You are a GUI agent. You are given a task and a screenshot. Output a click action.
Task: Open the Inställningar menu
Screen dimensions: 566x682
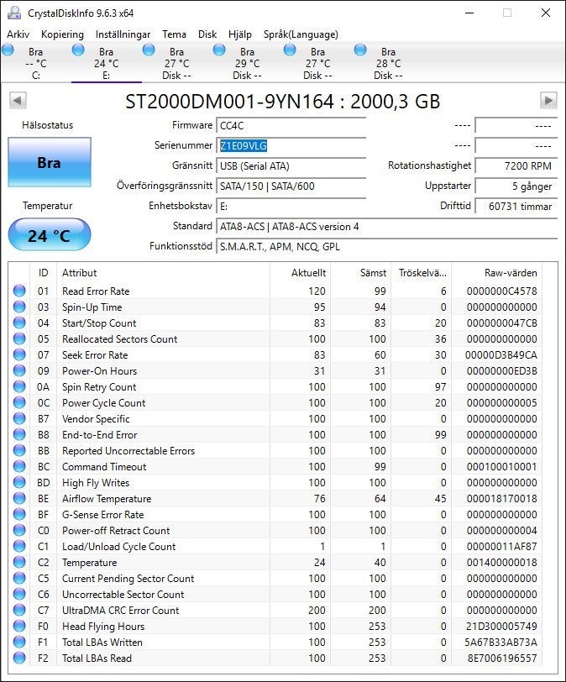click(x=123, y=34)
